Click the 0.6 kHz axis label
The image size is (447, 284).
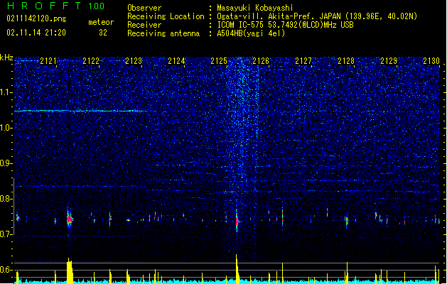[6, 270]
